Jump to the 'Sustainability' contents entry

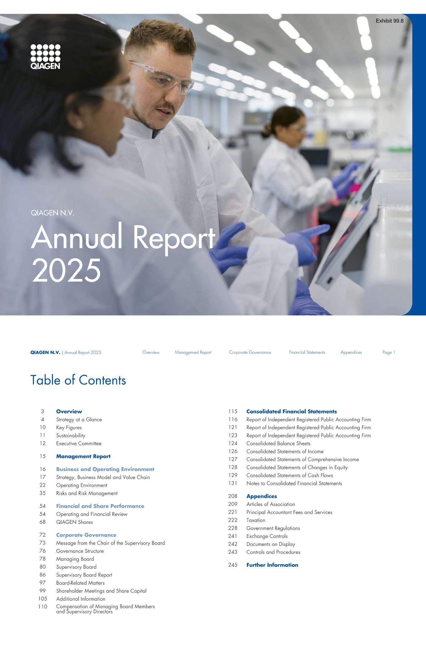click(x=71, y=436)
